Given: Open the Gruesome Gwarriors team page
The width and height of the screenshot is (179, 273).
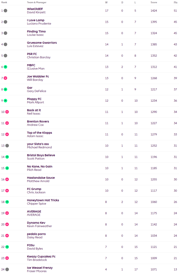Looking at the screenshot, I should [42, 43].
